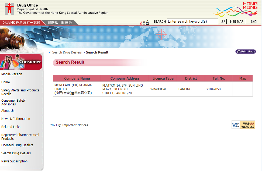This screenshot has height=171, width=262.
Task: Select the Wholesaler licence type cell
Action: (x=163, y=89)
